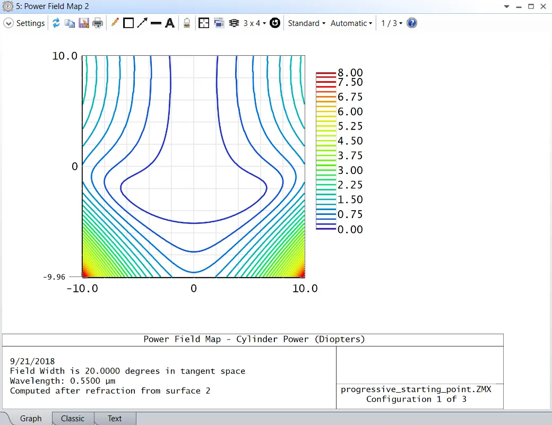Select the arrow drawing tool
This screenshot has width=552, height=425.
pyautogui.click(x=142, y=23)
